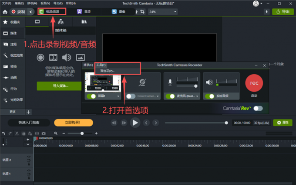Open the Edit menu
Viewport: 296px width, 185px height.
pyautogui.click(x=19, y=3)
